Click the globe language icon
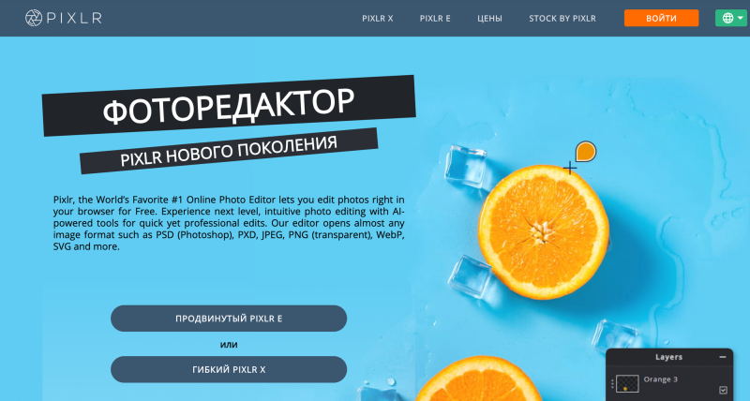 click(x=727, y=18)
